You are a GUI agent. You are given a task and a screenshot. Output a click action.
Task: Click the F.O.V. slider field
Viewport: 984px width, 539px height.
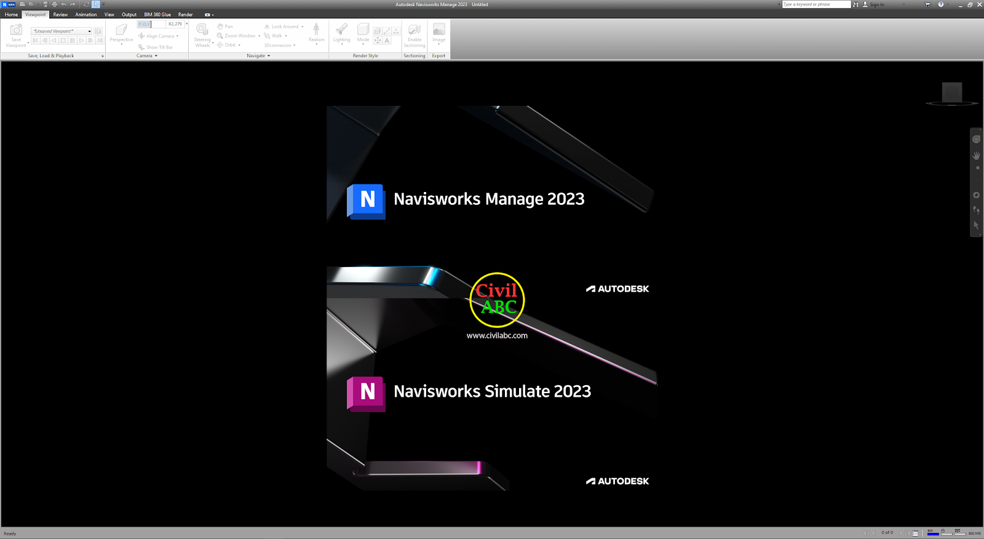tap(151, 24)
